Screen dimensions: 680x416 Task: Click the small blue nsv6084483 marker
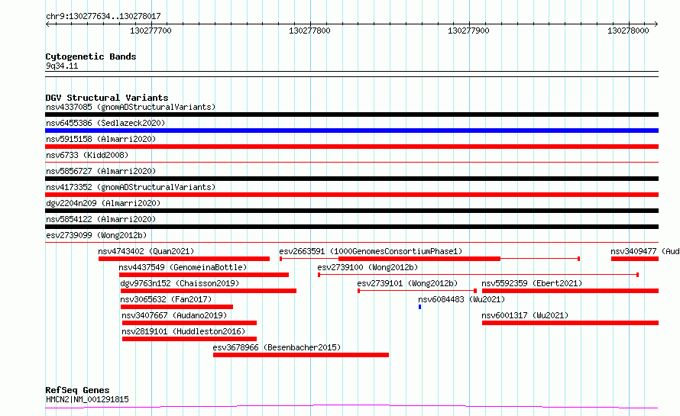[x=419, y=307]
